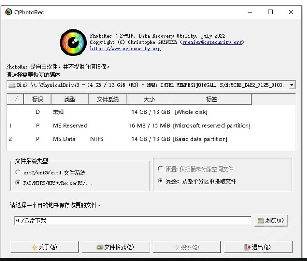Open the PhysicalDrive3 media combo box
The width and height of the screenshot is (307, 261).
(151, 85)
